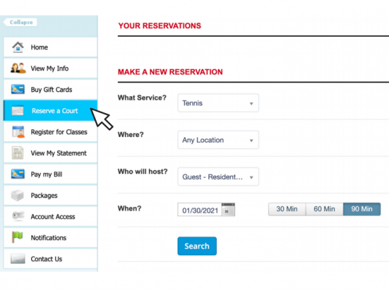Collapse the sidebar with Collapse button
This screenshot has height=291, width=389.
point(21,22)
